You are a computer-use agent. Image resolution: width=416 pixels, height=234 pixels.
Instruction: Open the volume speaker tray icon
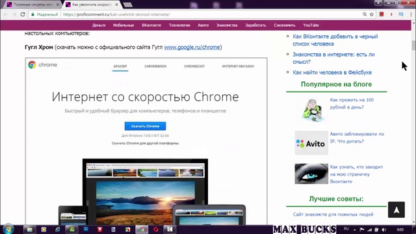384,229
